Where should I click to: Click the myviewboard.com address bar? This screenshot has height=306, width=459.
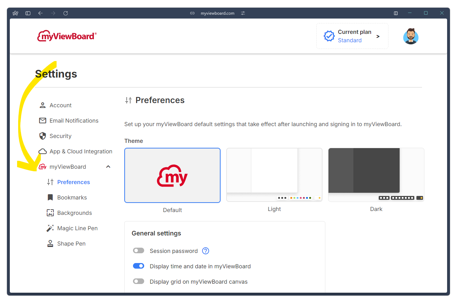coord(217,13)
